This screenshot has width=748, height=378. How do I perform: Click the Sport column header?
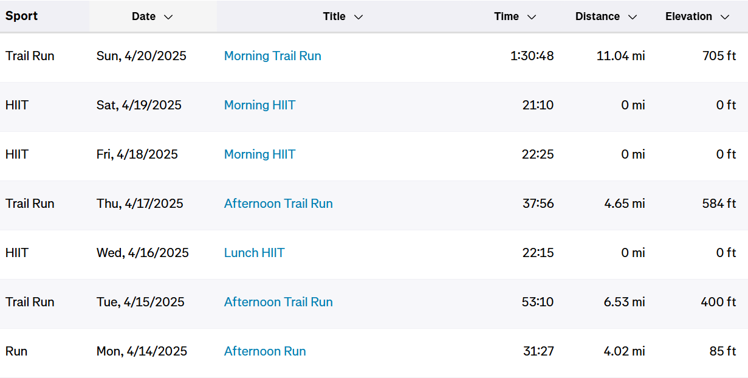pyautogui.click(x=22, y=16)
